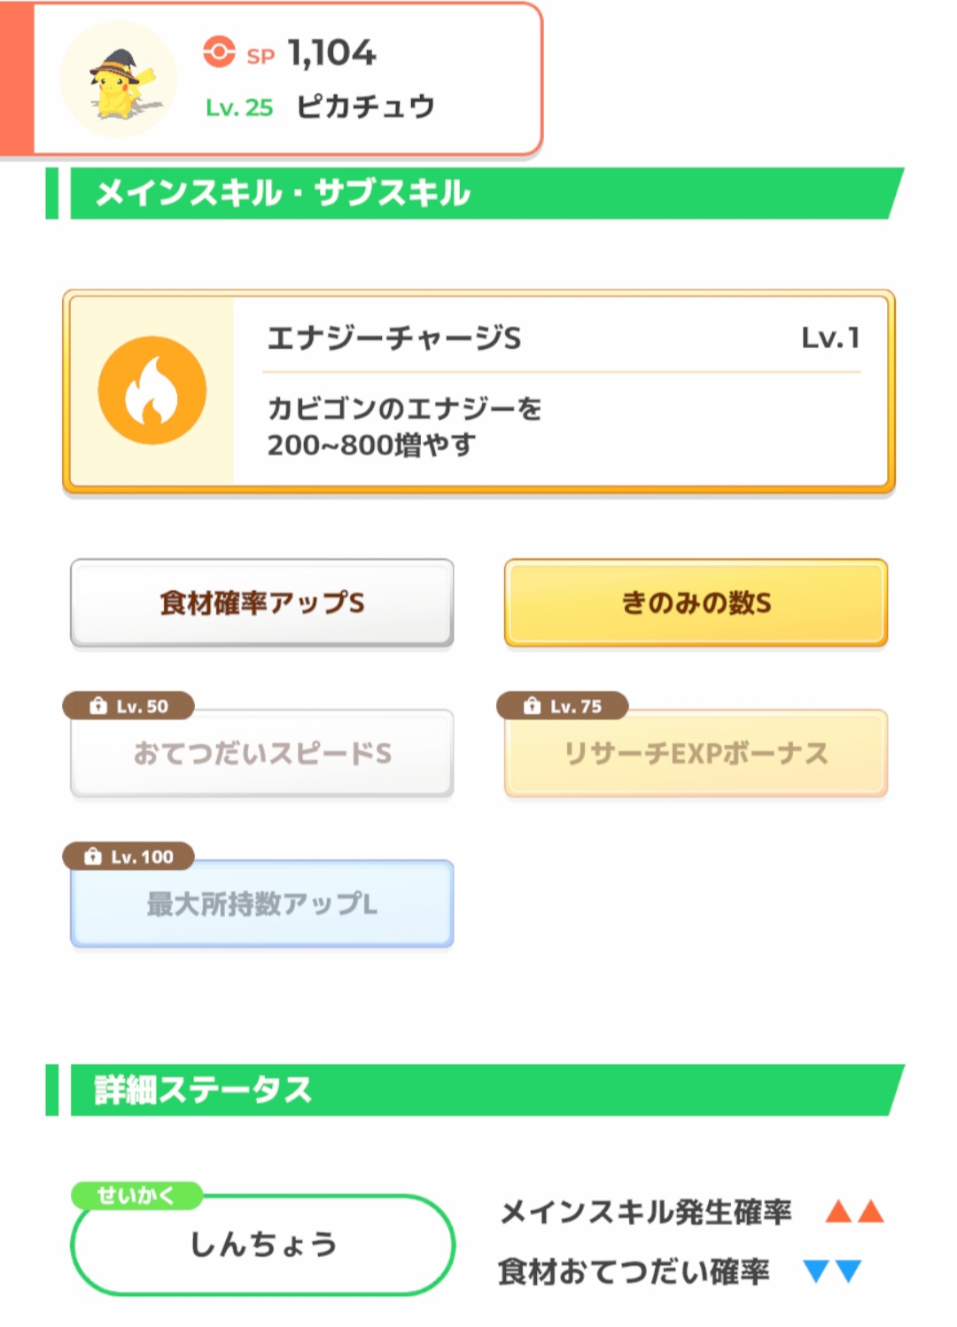Click the lock icon on Lv. 75 badge
Viewport: 957px width, 1327px height.
532,706
